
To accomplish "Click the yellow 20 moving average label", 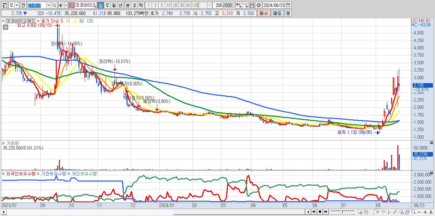I will [75, 21].
